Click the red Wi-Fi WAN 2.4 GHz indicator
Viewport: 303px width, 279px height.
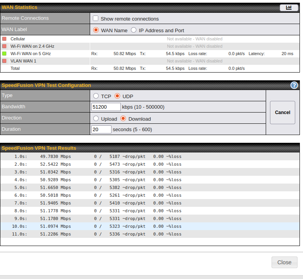[x=4, y=46]
